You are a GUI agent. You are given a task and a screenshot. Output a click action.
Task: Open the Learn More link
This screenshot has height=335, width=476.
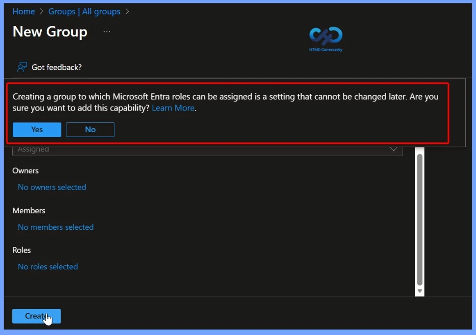[x=173, y=108]
